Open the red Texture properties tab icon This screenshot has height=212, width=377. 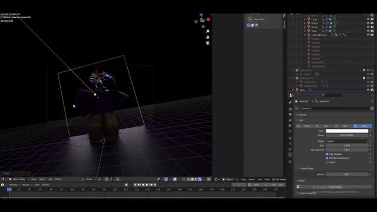click(290, 162)
